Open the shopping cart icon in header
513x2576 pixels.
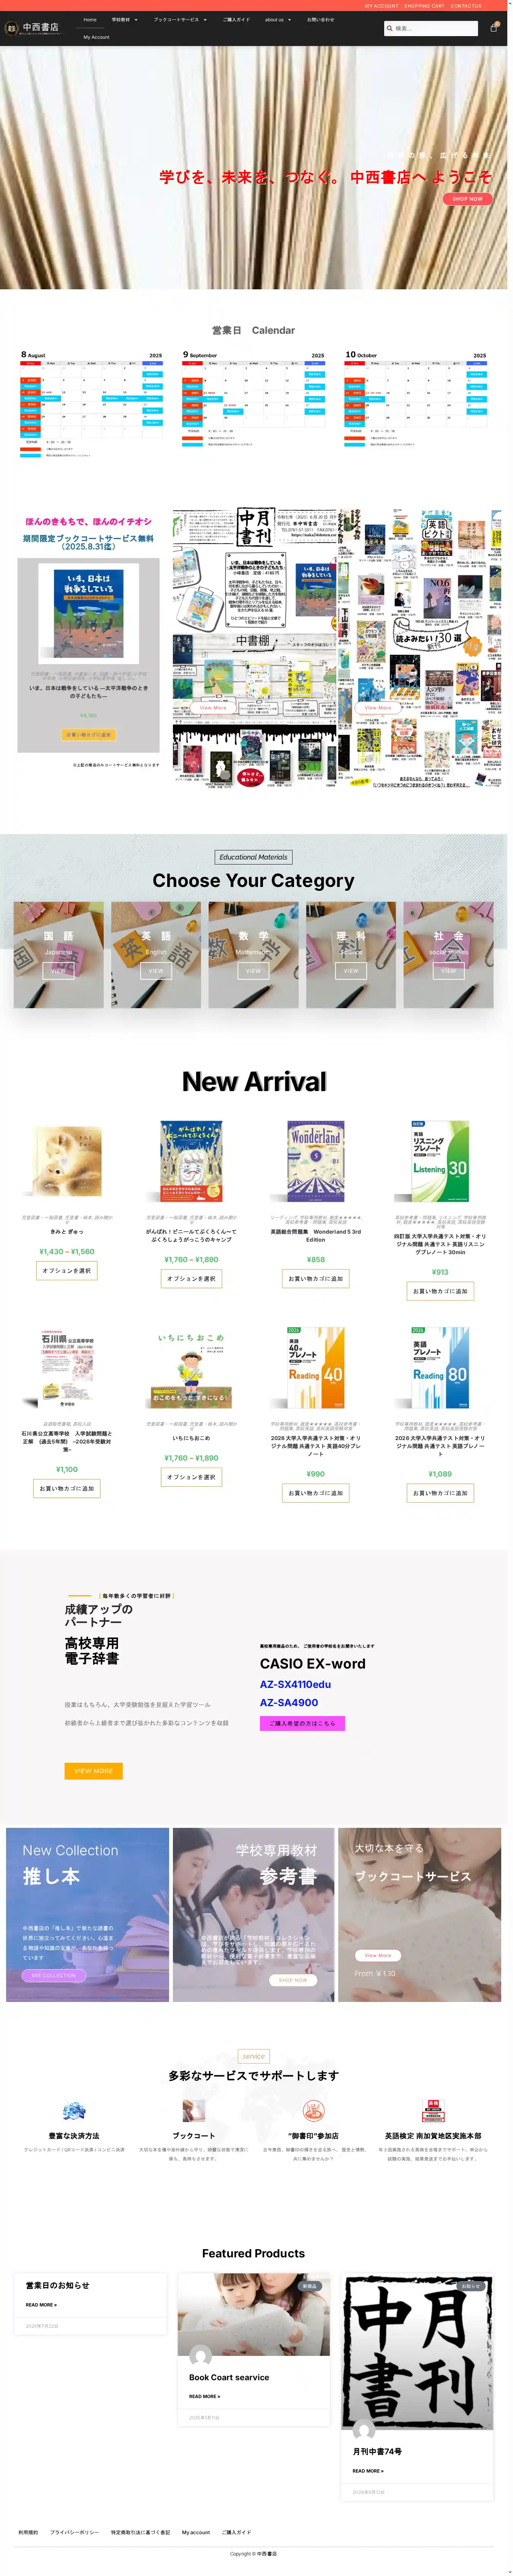tap(493, 28)
